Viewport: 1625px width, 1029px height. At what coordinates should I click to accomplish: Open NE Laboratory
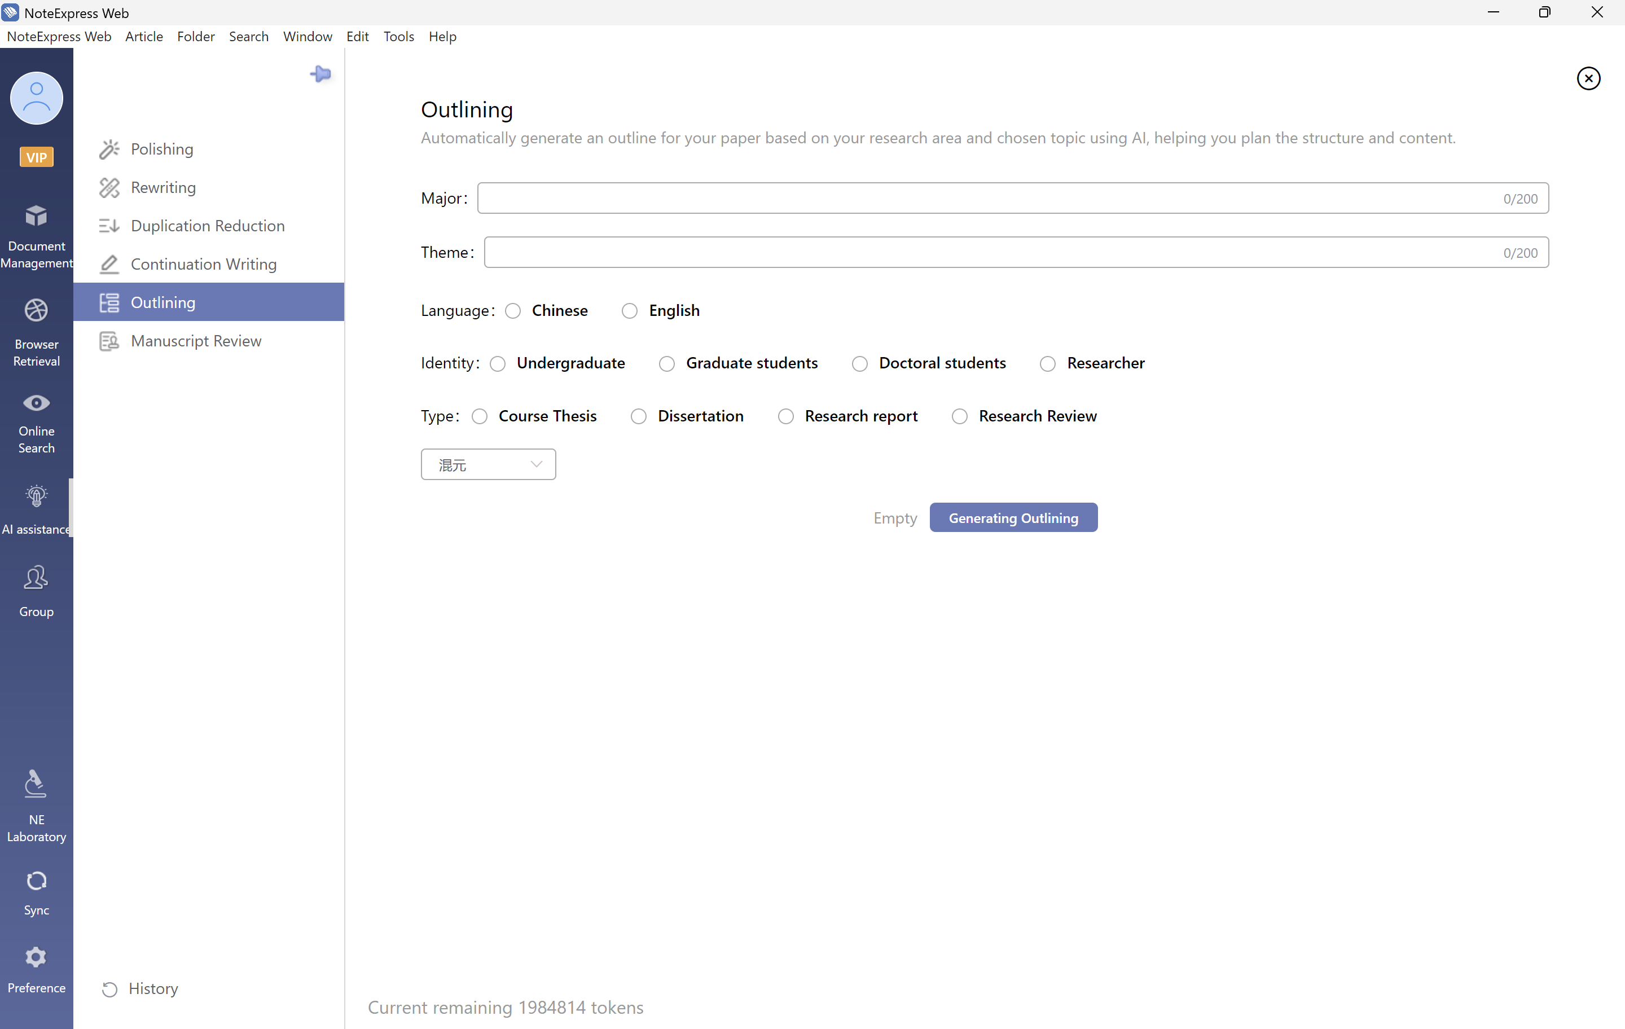(37, 806)
